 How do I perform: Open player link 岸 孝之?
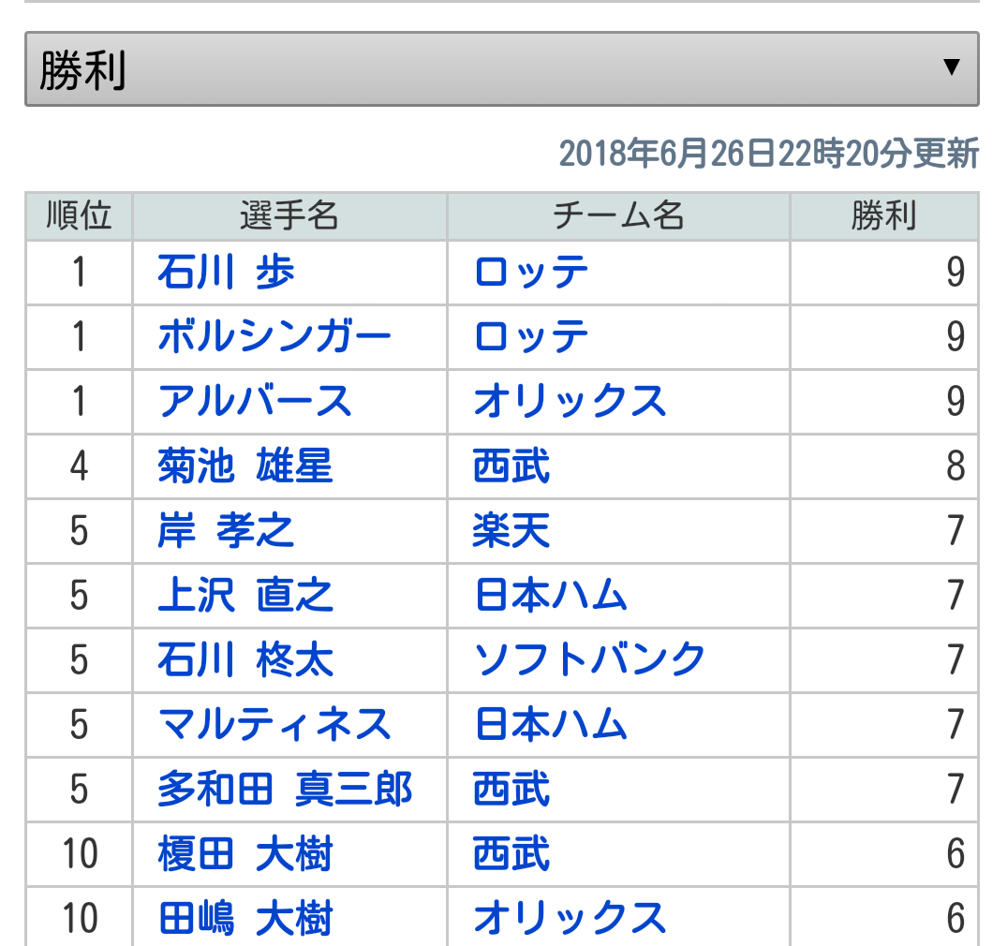(226, 531)
